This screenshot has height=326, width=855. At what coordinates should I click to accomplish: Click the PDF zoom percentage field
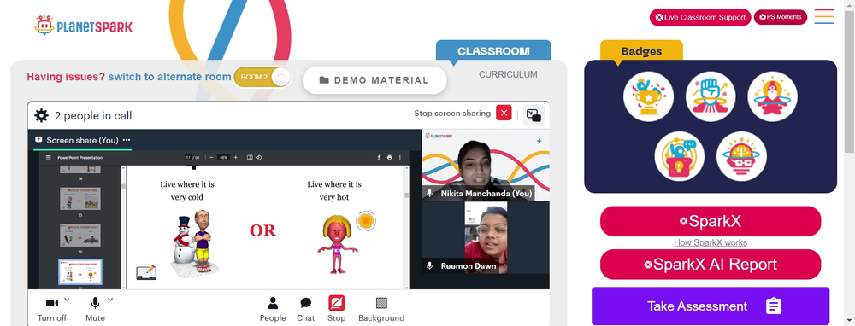(x=223, y=157)
